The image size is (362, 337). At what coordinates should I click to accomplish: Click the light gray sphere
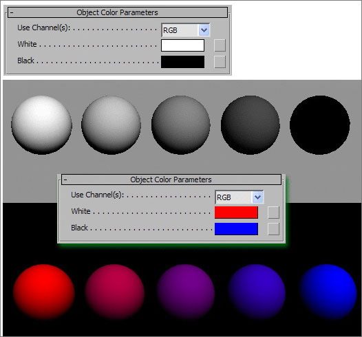[x=111, y=125]
